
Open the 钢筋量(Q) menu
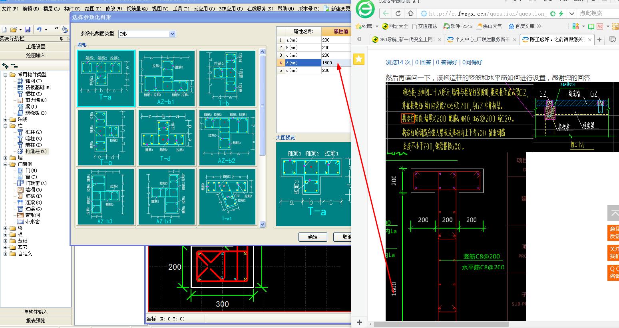[x=137, y=8]
